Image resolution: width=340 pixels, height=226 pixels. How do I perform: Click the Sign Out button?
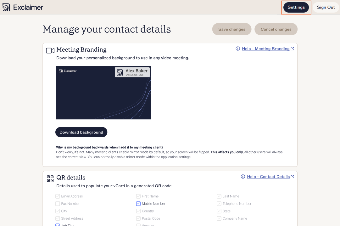pyautogui.click(x=326, y=7)
